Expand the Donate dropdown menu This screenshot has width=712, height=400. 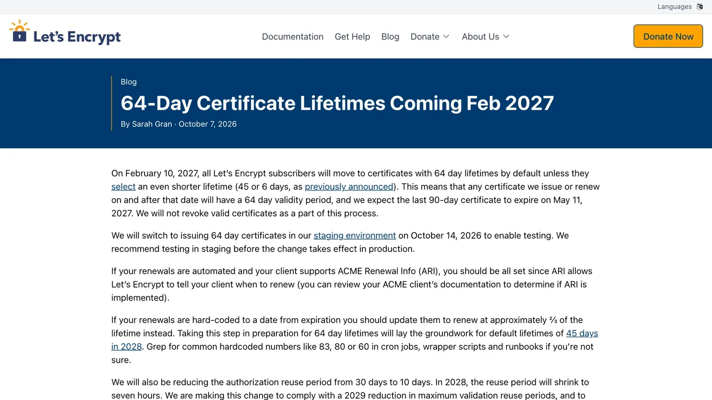click(x=430, y=36)
